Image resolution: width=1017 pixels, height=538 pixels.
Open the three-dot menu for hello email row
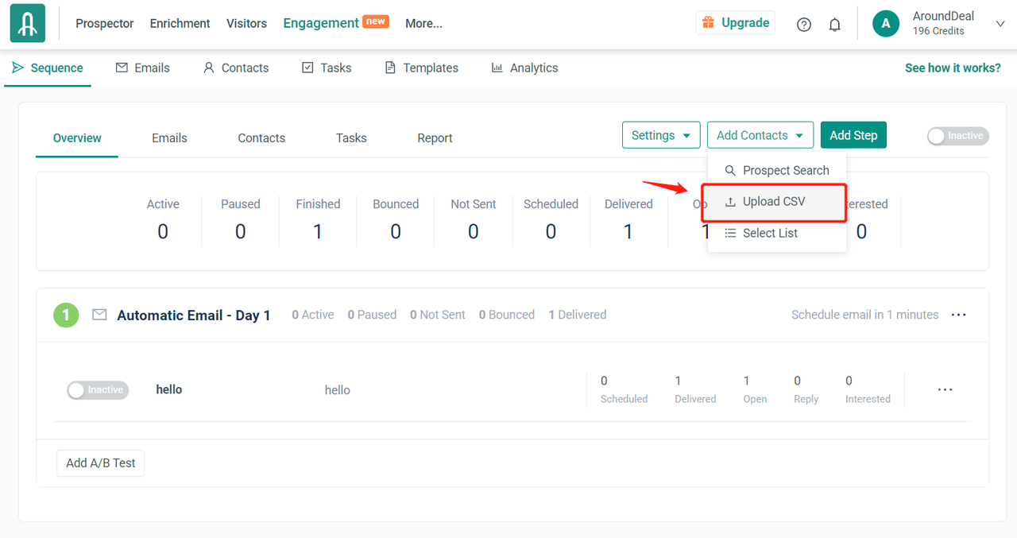(945, 390)
